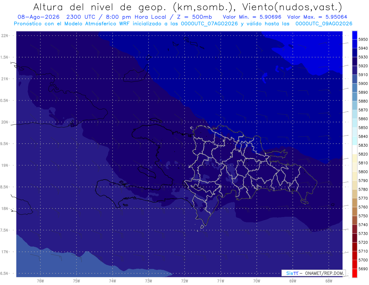Image resolution: width=369 pixels, height=285 pixels.
Task: Click the '21N' latitude label
Action: tap(5, 79)
